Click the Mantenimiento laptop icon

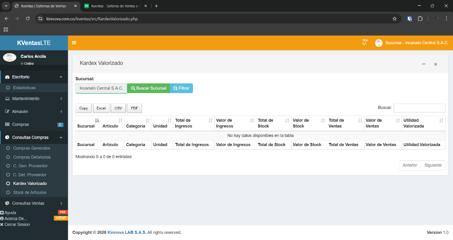[7, 98]
